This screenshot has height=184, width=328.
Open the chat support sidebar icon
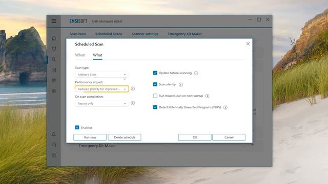(54, 145)
